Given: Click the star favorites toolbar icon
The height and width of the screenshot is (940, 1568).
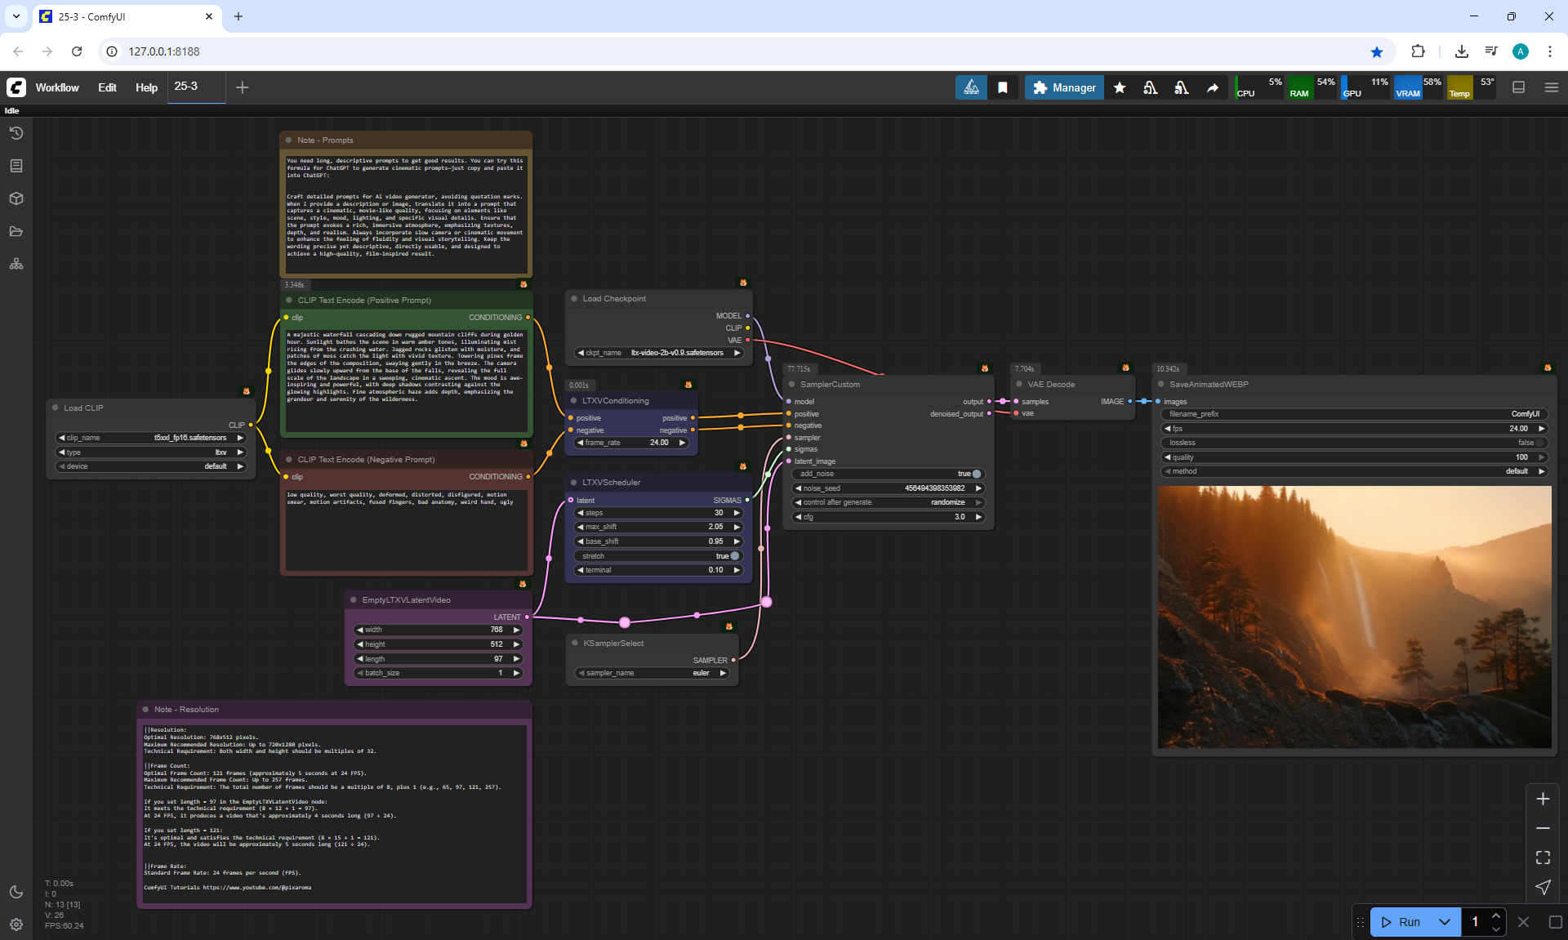Looking at the screenshot, I should point(1120,87).
